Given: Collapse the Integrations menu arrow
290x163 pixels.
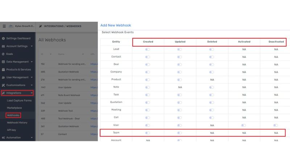Looking at the screenshot, I should click(x=32, y=93).
